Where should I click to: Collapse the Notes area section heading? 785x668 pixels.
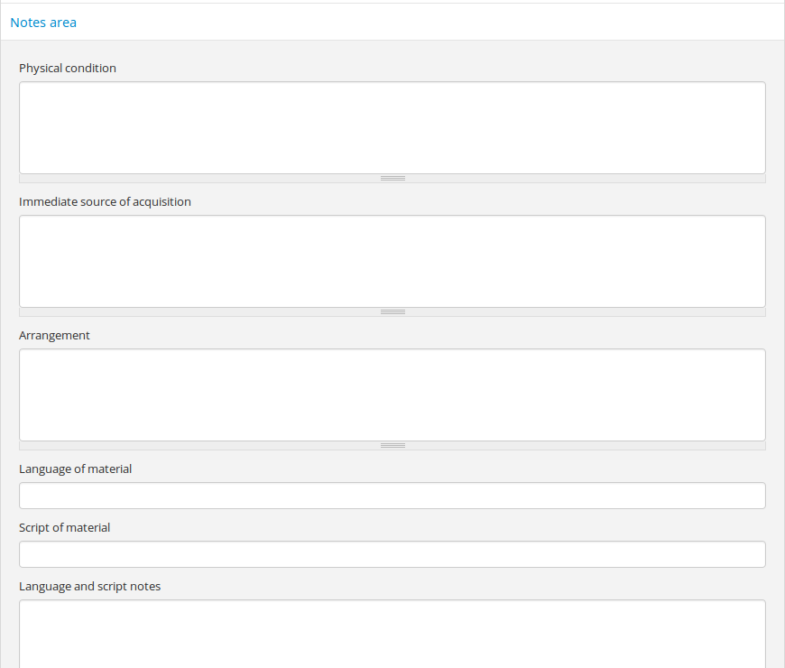(x=43, y=23)
